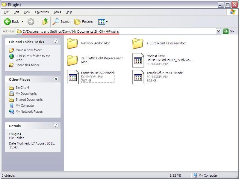Click the Network Addon Mod folder name
239x179 pixels.
pos(96,43)
